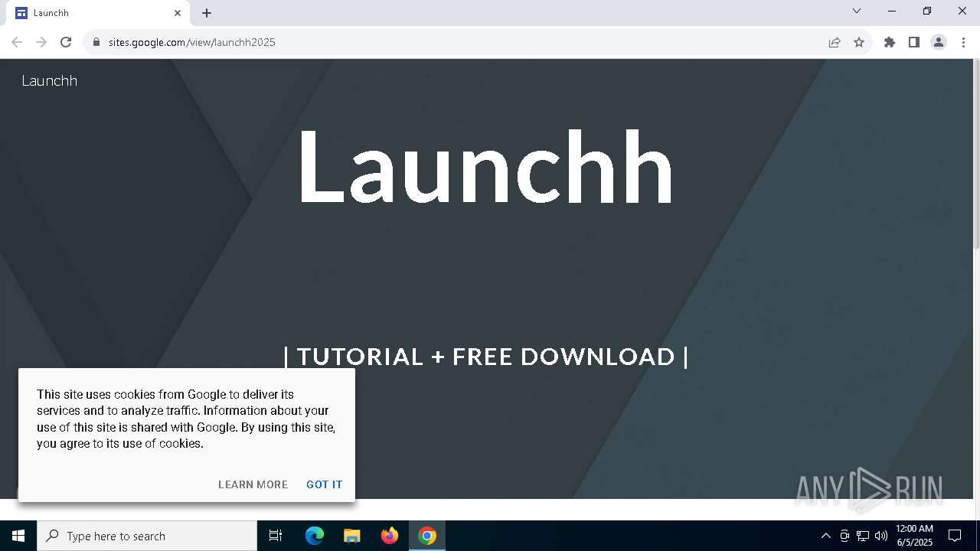Select the Launchh browser tab
980x551 pixels.
tap(97, 13)
